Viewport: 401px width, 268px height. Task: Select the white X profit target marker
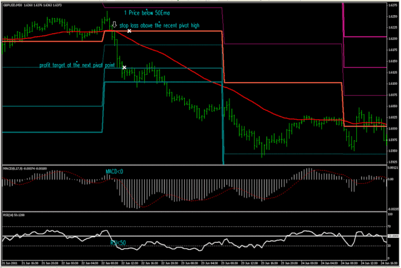click(124, 67)
